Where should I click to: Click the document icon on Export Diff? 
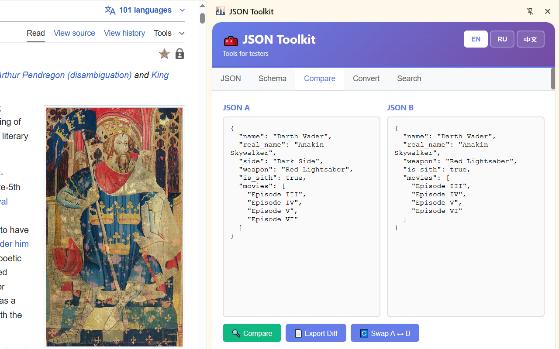point(298,333)
